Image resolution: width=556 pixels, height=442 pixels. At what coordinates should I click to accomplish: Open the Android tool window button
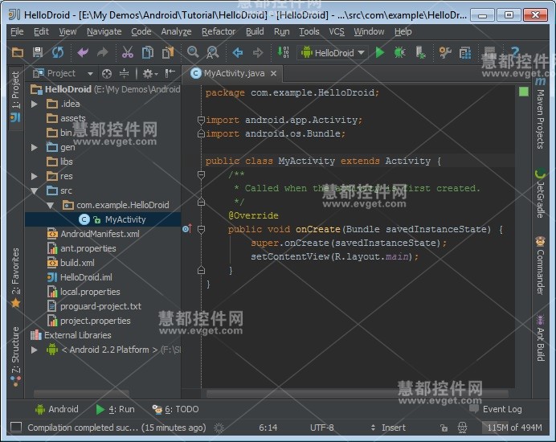(57, 409)
